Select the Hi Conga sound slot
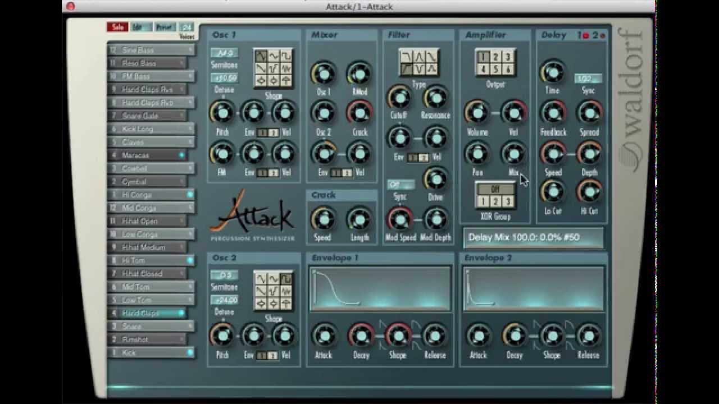The height and width of the screenshot is (404, 719). point(151,195)
